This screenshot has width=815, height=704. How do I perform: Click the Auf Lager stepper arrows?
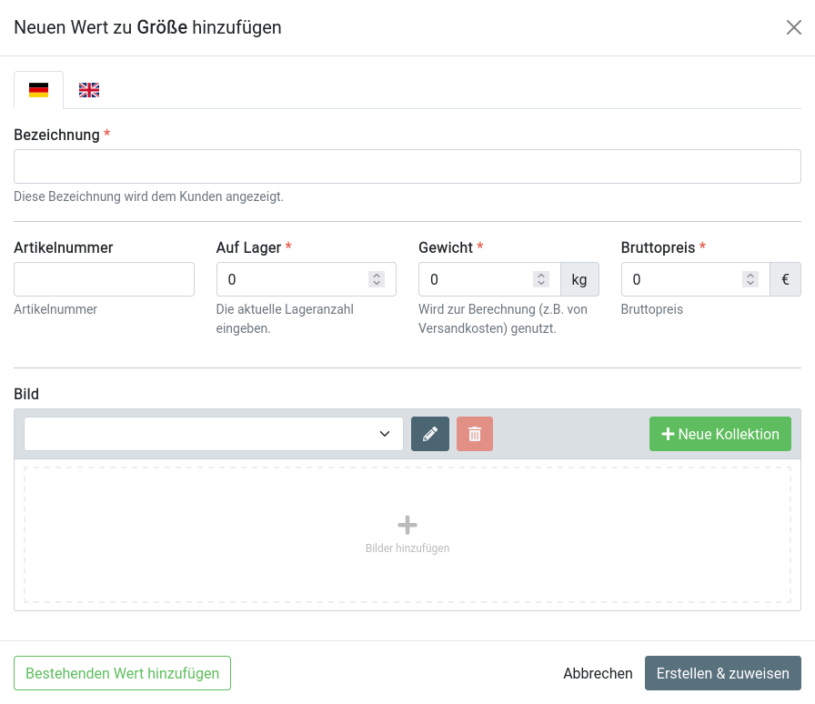[x=377, y=279]
